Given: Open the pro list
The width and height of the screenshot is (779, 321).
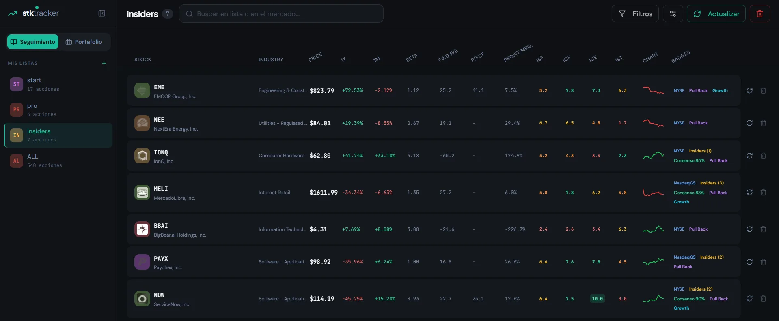Looking at the screenshot, I should coord(58,109).
